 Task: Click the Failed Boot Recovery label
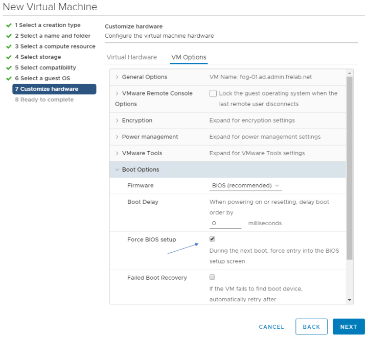[157, 278]
